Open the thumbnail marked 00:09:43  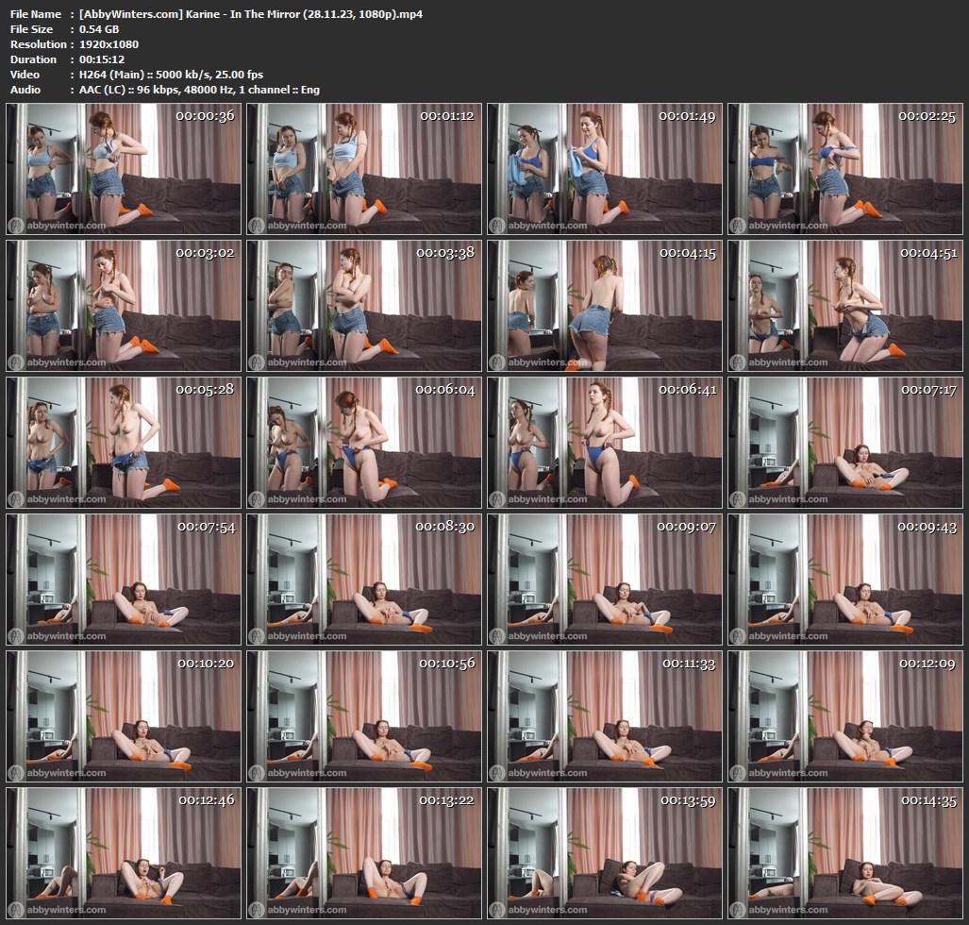844,580
